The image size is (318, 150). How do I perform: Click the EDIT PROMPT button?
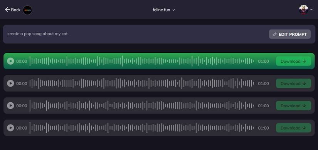click(289, 34)
